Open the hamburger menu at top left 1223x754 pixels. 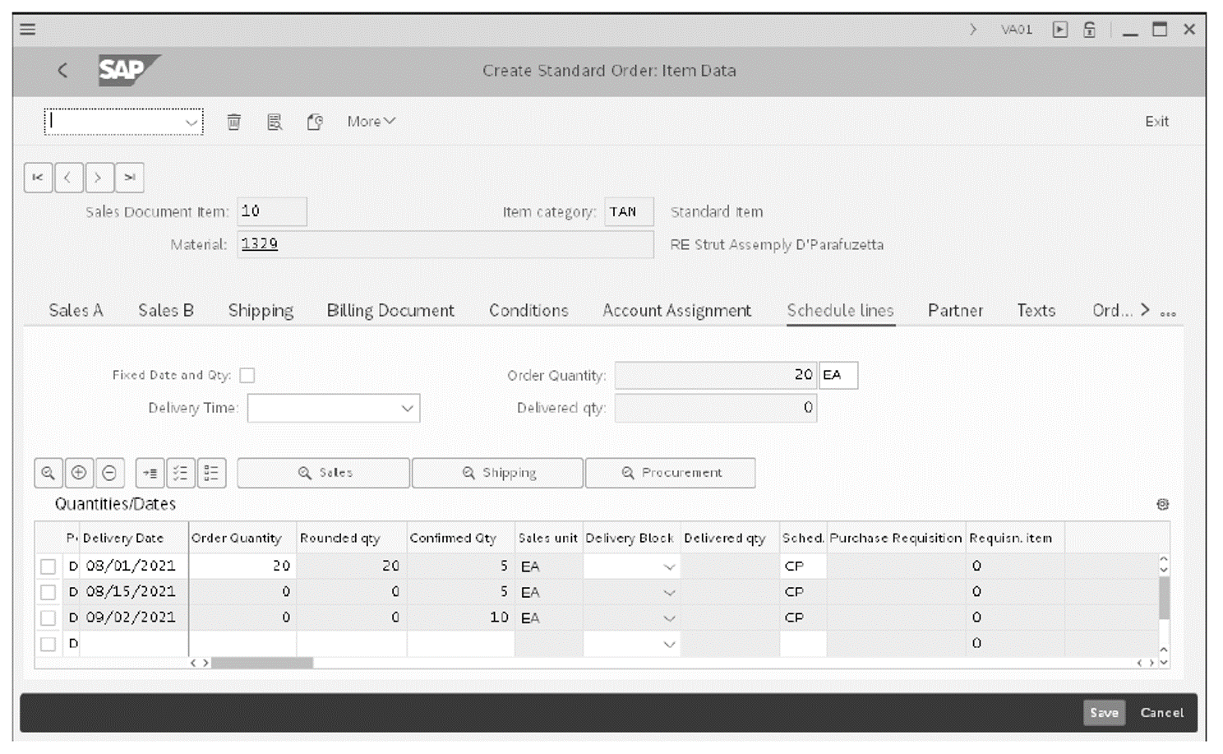[27, 29]
